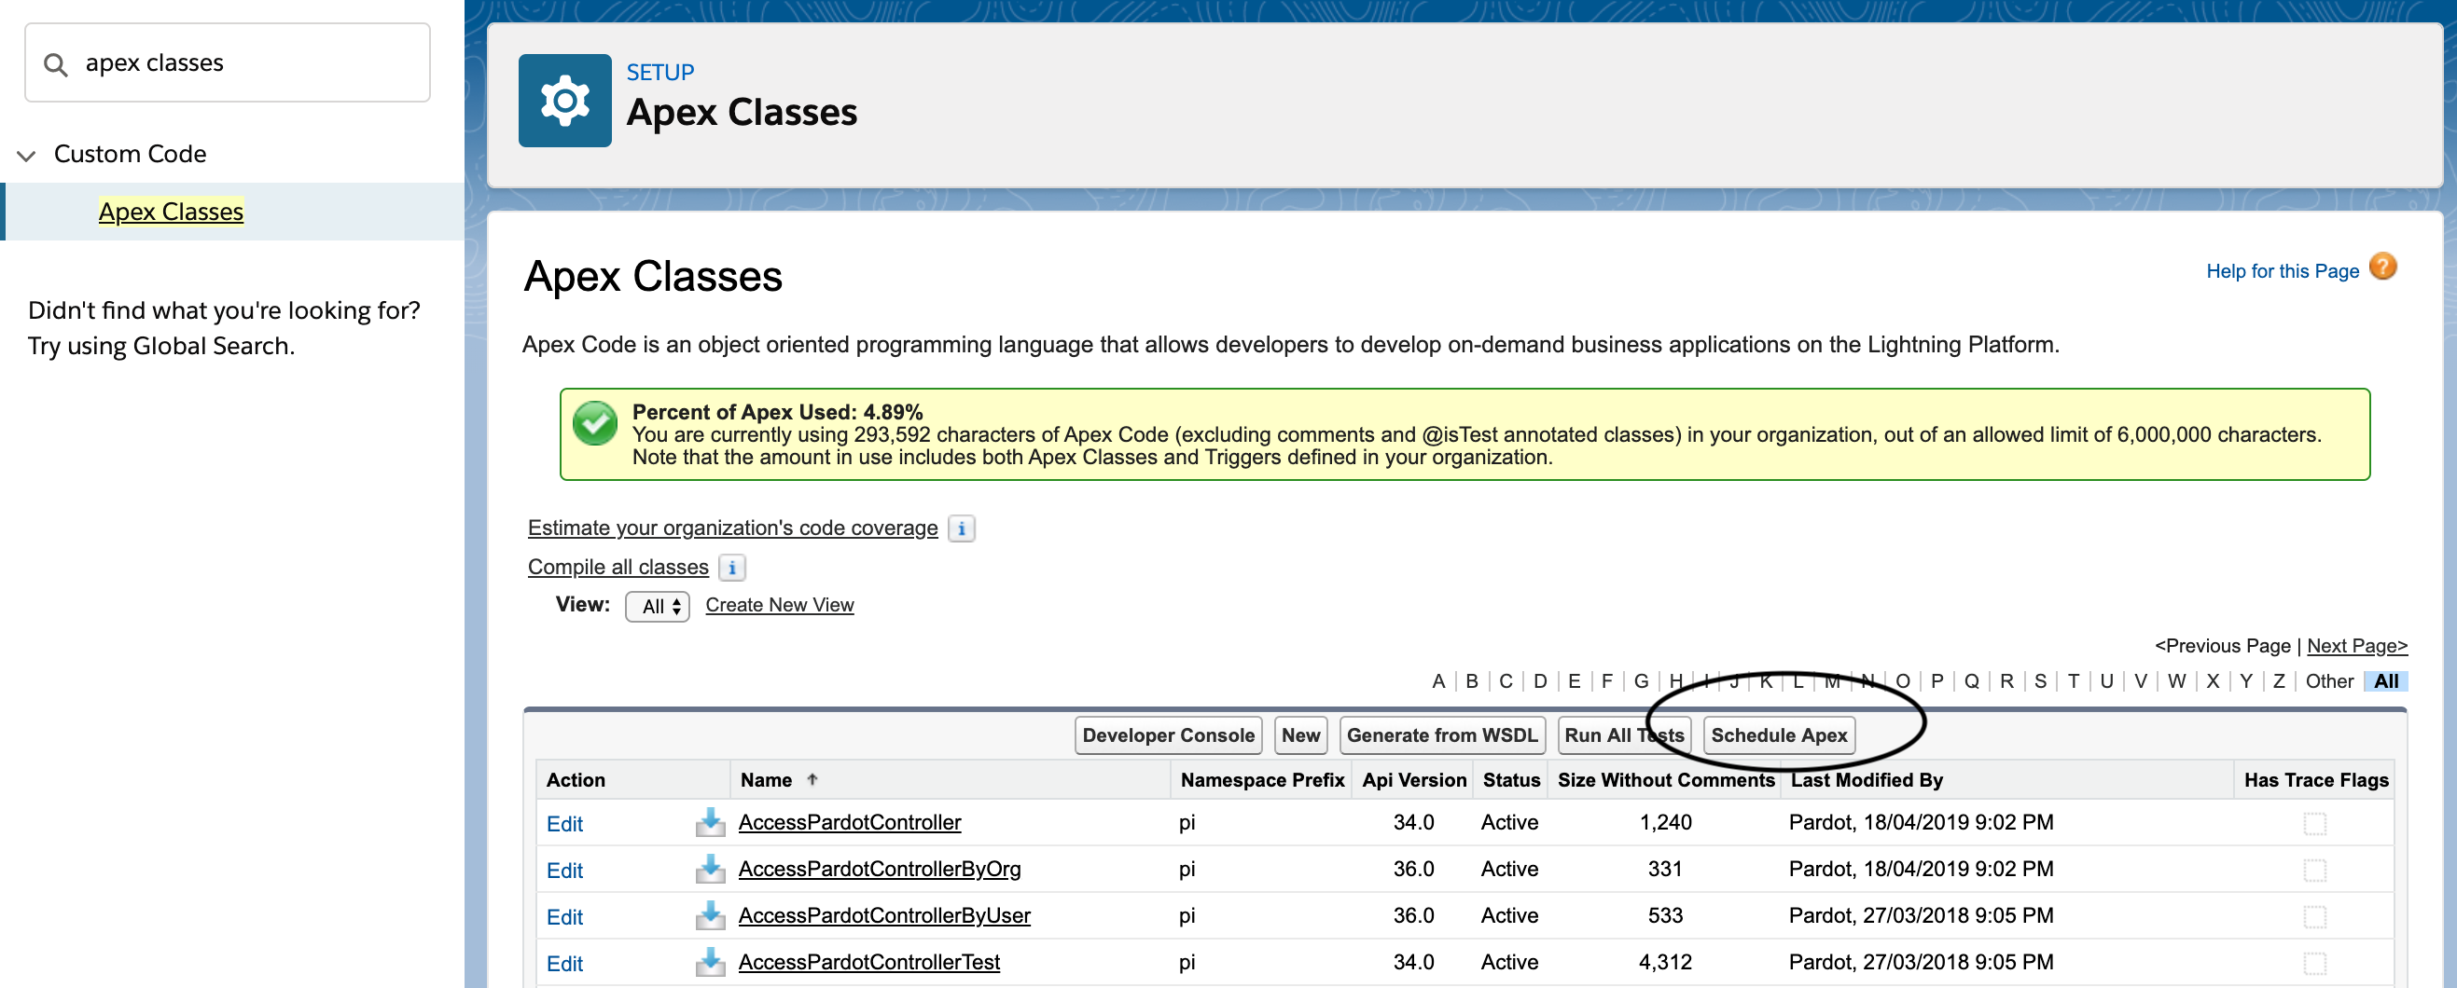This screenshot has width=2457, height=988.
Task: Filter classes by letter P
Action: [x=1936, y=681]
